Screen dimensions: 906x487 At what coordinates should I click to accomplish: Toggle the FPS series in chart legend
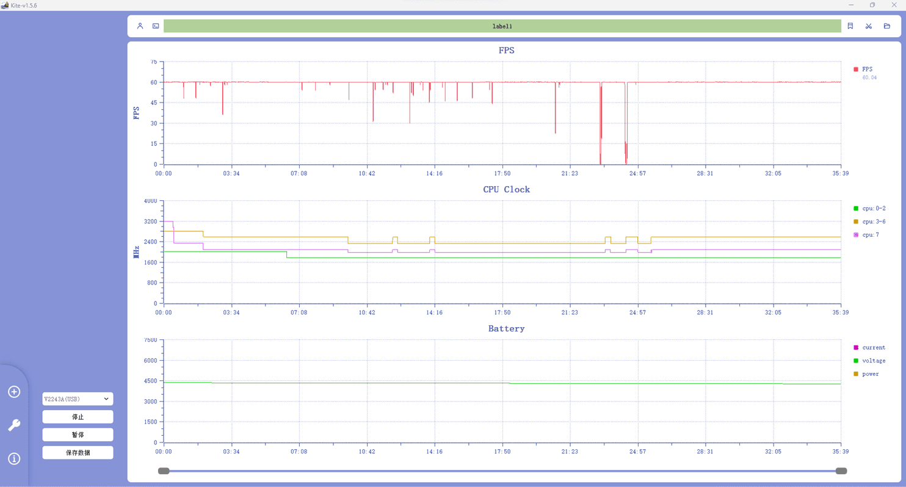click(x=863, y=70)
